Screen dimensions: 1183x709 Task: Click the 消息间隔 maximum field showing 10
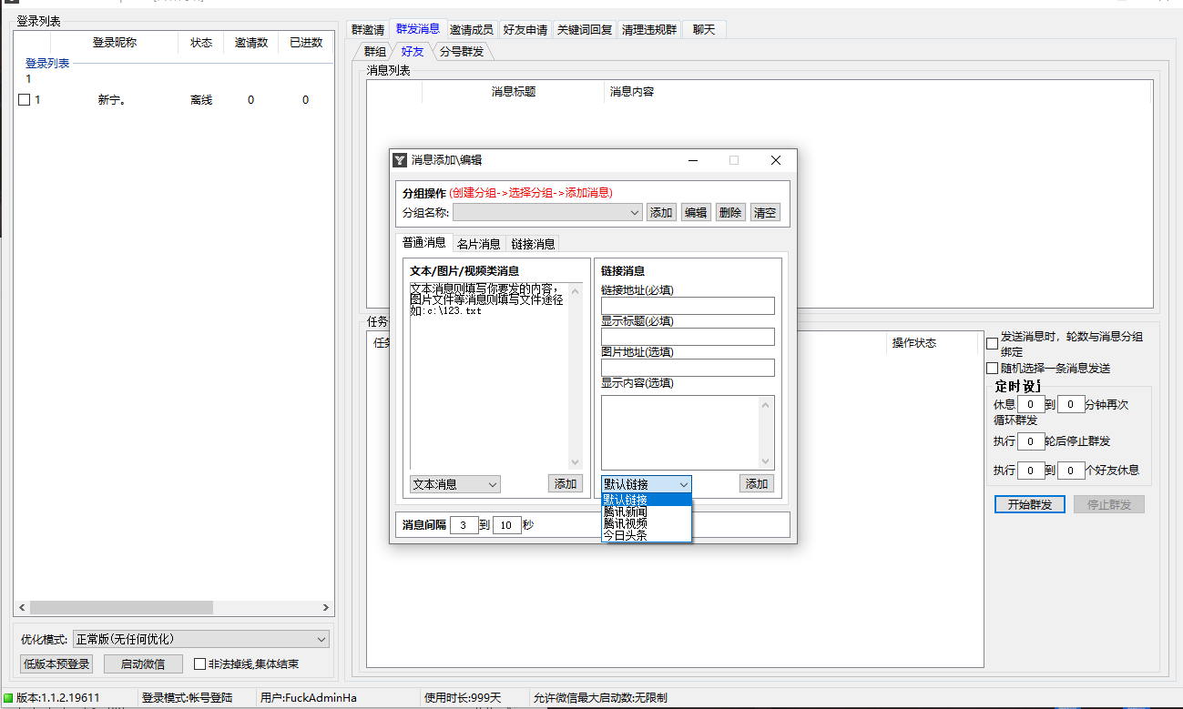pyautogui.click(x=507, y=525)
